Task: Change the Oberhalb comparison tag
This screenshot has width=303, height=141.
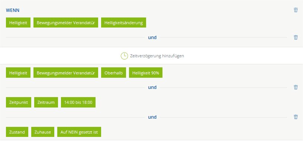Action: (x=113, y=73)
